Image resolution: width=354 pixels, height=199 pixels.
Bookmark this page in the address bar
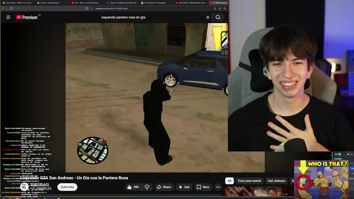click(x=87, y=8)
